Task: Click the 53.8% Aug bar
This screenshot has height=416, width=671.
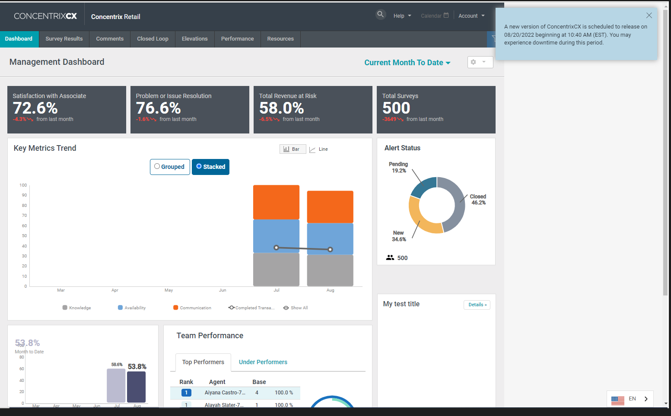Action: tap(136, 387)
